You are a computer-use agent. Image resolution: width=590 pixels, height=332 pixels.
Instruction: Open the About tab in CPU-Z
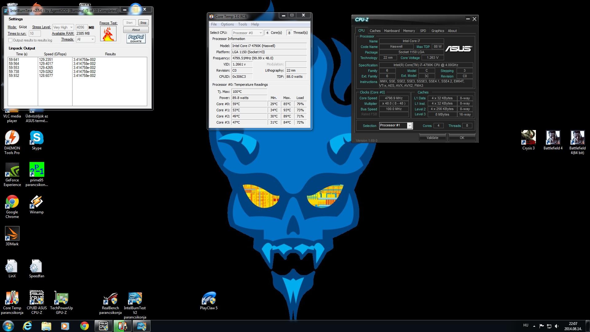pyautogui.click(x=452, y=31)
